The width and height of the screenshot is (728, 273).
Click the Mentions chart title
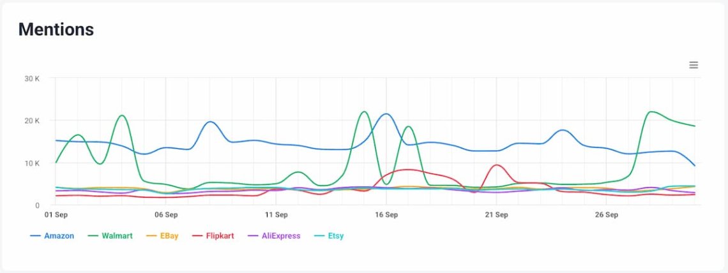coord(56,29)
